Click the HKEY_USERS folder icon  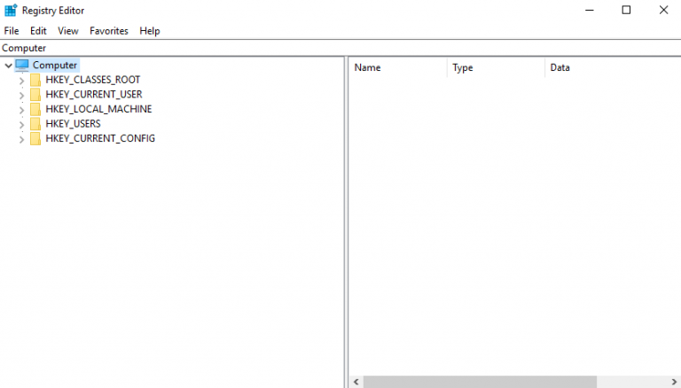[35, 124]
